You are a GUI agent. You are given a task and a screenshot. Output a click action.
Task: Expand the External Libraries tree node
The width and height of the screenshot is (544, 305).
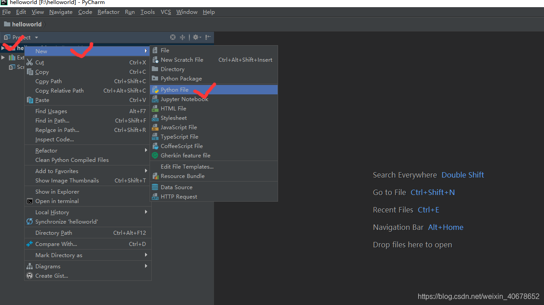point(4,58)
